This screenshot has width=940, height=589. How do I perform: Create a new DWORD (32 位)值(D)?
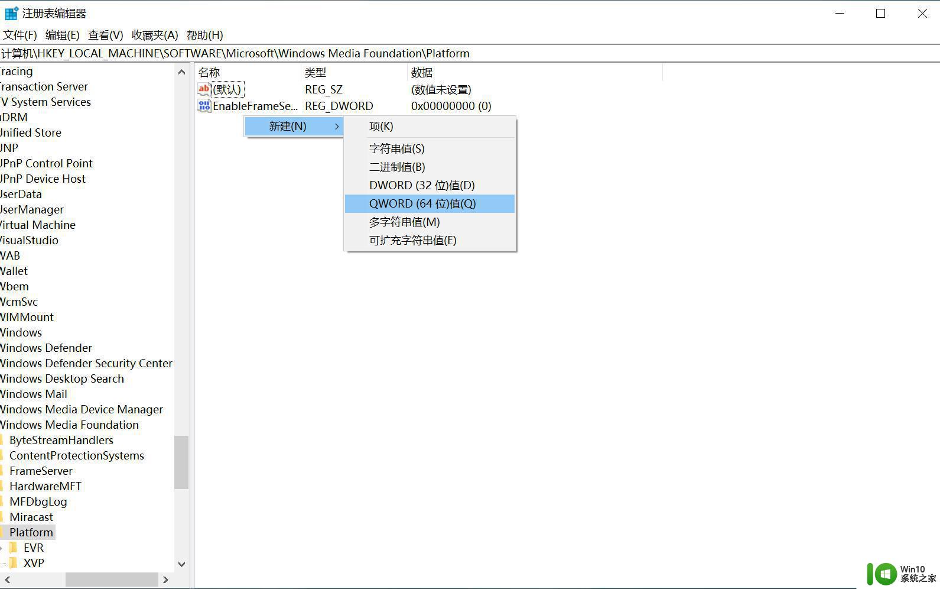click(x=430, y=185)
